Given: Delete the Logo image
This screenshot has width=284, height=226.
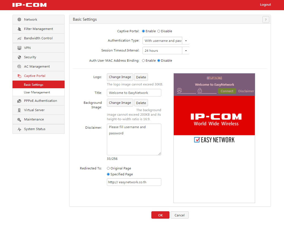Looking at the screenshot, I should (x=141, y=77).
